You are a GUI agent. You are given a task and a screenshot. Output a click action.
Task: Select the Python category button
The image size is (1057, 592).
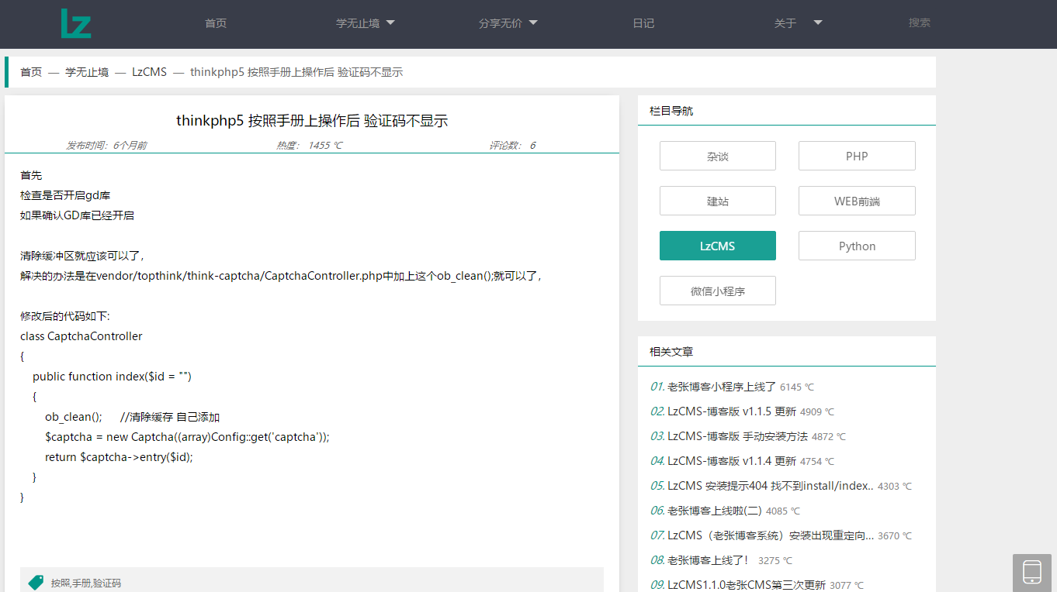coord(857,246)
